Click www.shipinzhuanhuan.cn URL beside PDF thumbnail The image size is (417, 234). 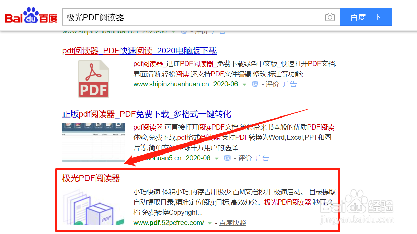[x=171, y=84]
